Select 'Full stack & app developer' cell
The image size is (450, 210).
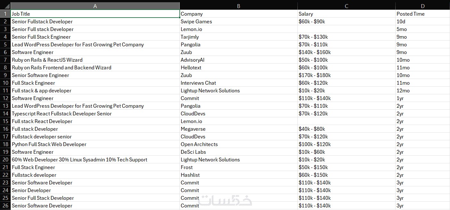[95, 90]
